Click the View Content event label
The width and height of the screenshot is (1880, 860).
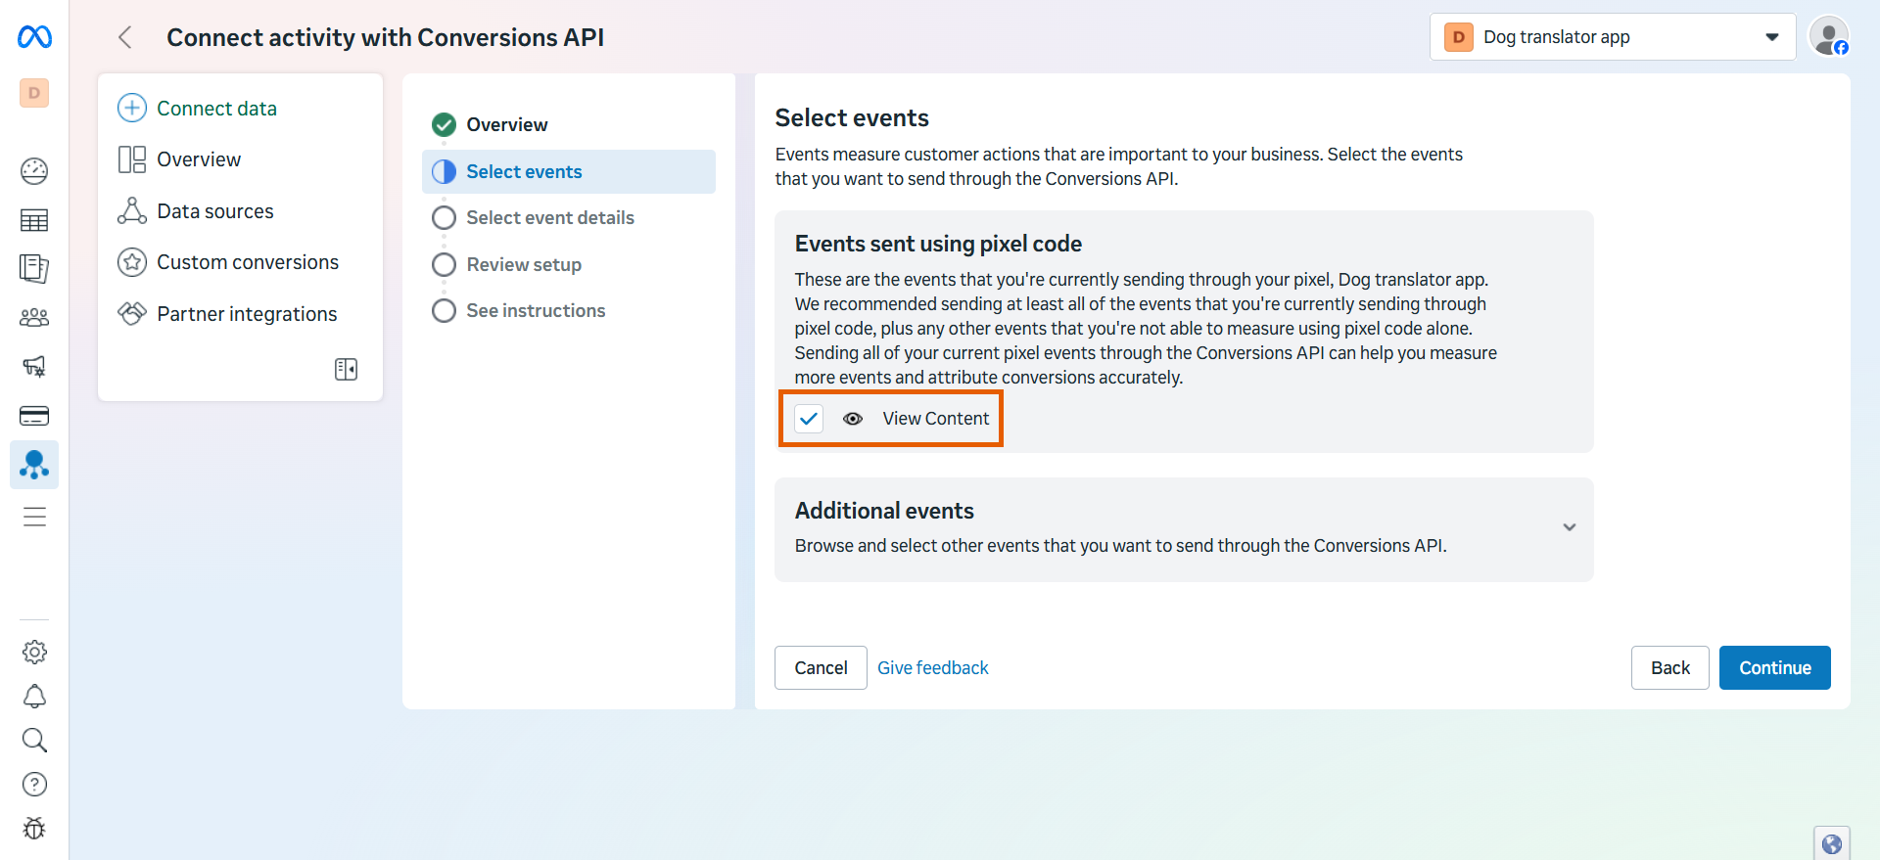(x=936, y=419)
